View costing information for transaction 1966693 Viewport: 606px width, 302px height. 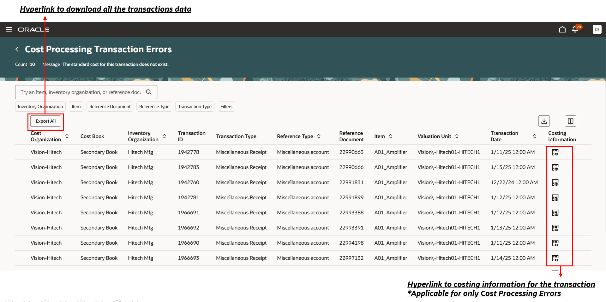555,258
